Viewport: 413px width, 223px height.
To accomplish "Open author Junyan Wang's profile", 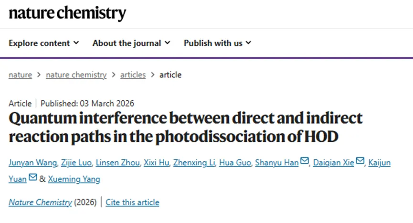I will coord(31,163).
